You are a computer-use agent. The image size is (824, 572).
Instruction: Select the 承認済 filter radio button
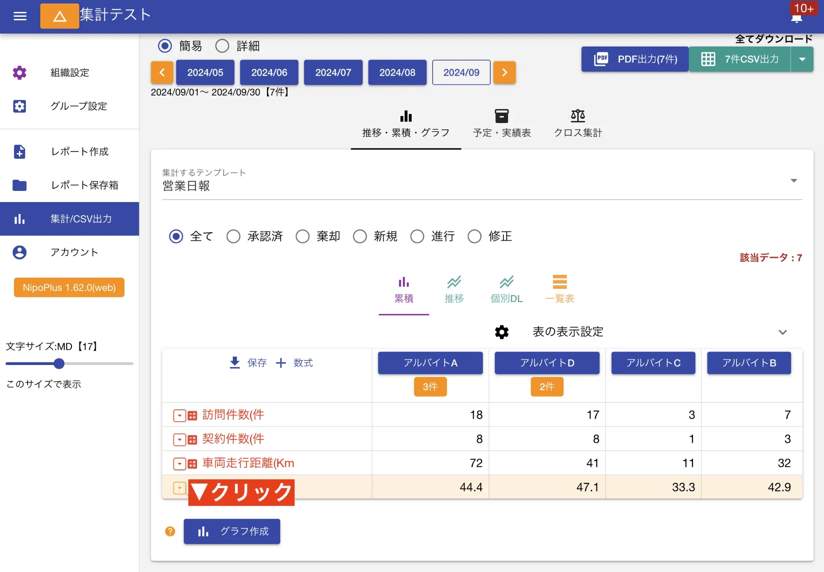(x=234, y=237)
